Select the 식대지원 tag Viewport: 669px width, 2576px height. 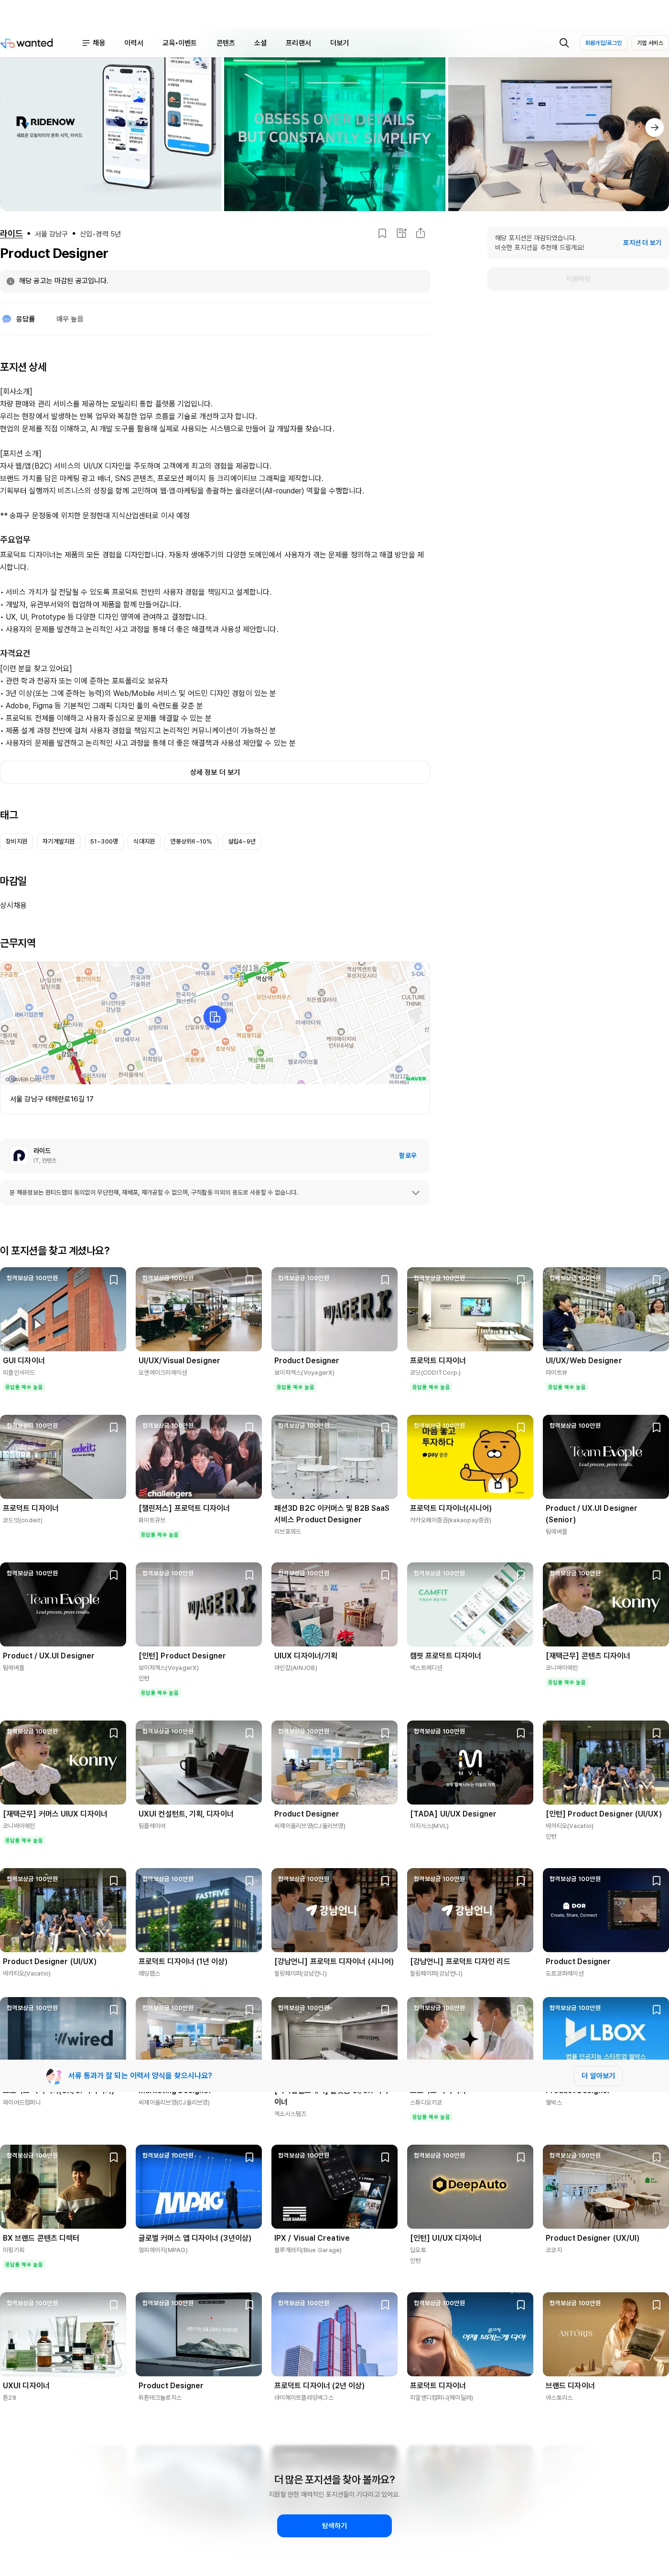pos(144,841)
